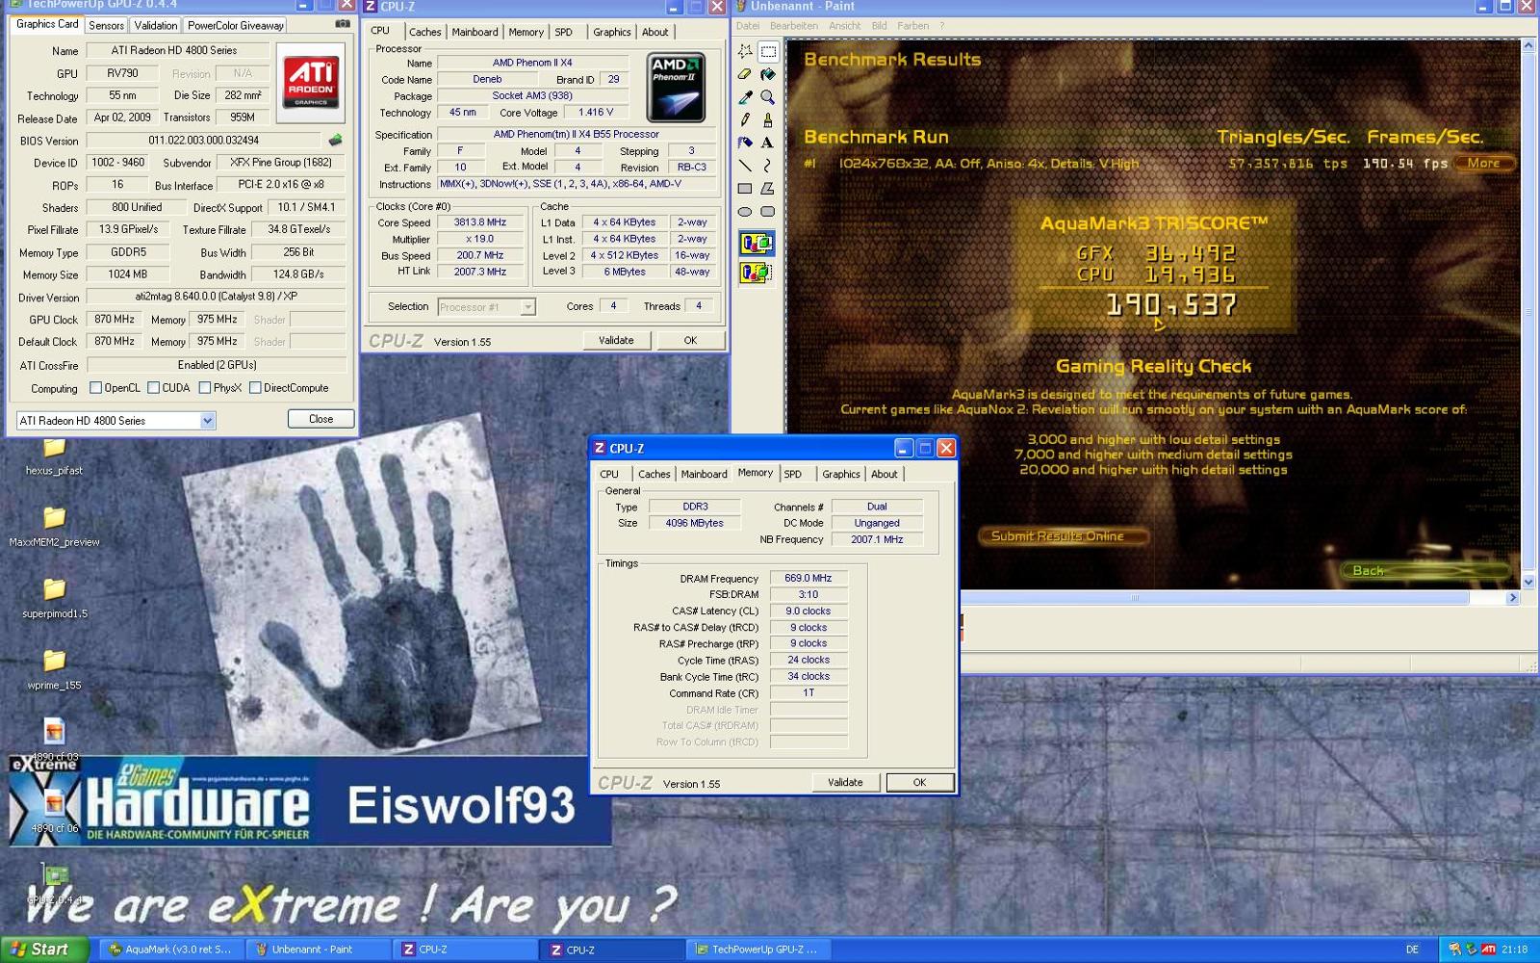
Task: Select the Ellipse shape tool
Action: click(x=745, y=212)
